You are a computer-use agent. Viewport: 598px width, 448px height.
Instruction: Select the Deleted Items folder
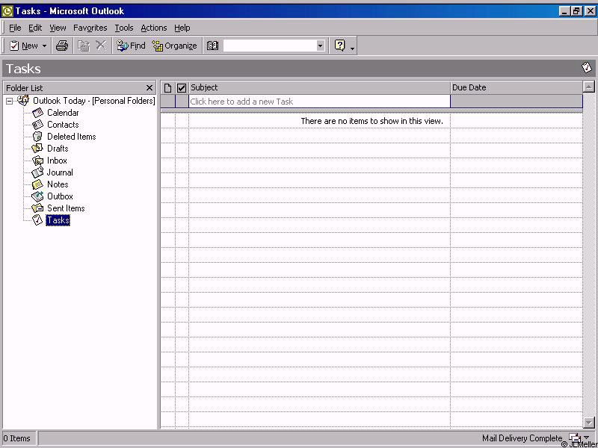(x=71, y=137)
